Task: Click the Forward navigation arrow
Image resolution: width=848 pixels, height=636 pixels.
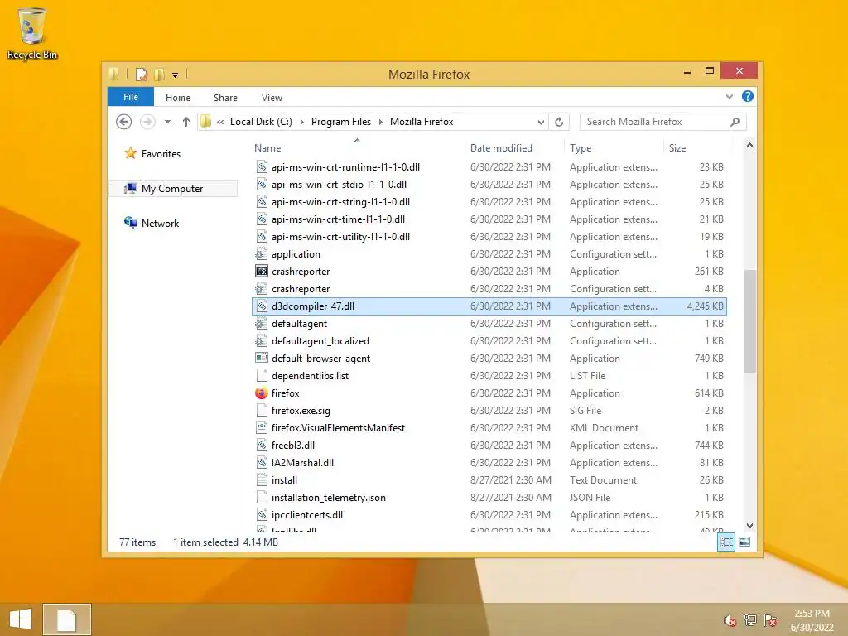Action: click(x=147, y=122)
